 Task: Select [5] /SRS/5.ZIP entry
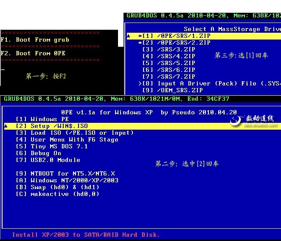tap(169, 63)
